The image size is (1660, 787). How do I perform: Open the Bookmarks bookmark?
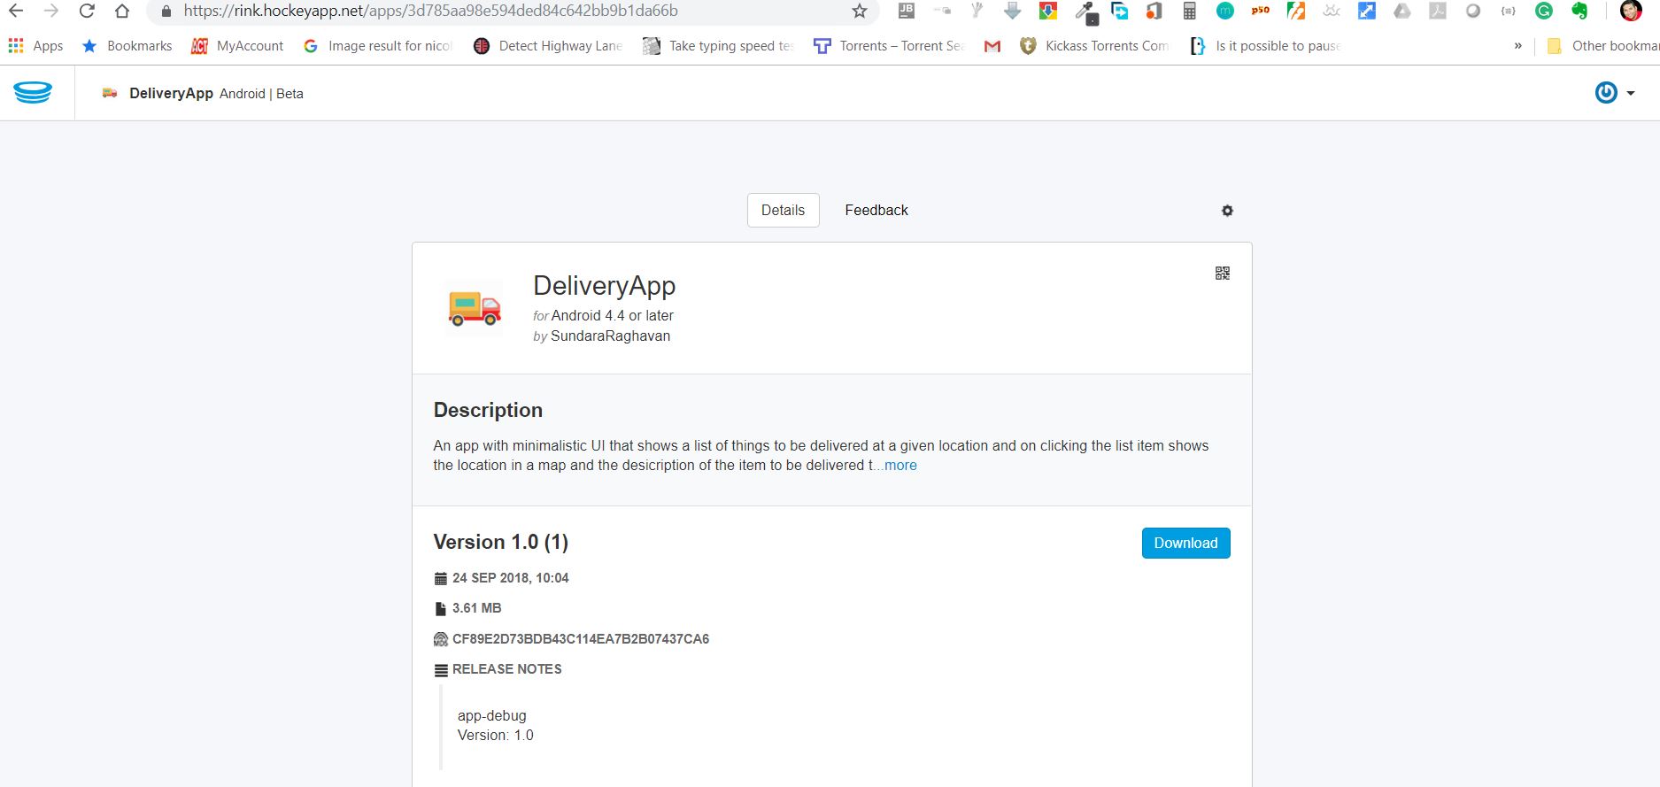127,46
